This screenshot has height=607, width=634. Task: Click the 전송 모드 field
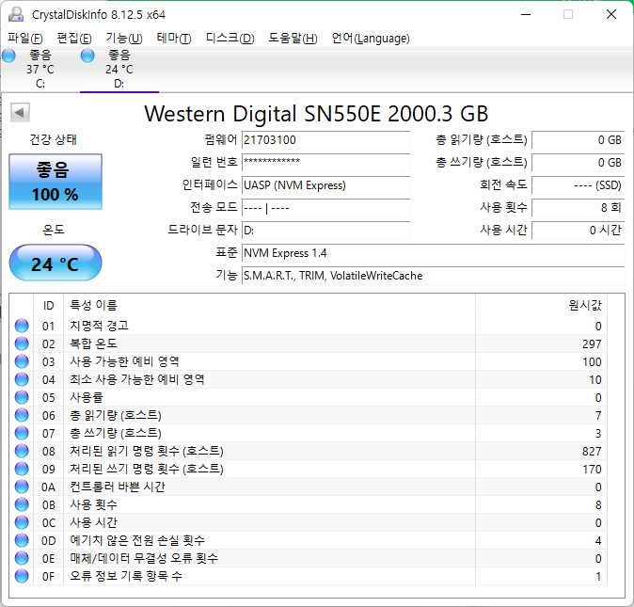[325, 208]
